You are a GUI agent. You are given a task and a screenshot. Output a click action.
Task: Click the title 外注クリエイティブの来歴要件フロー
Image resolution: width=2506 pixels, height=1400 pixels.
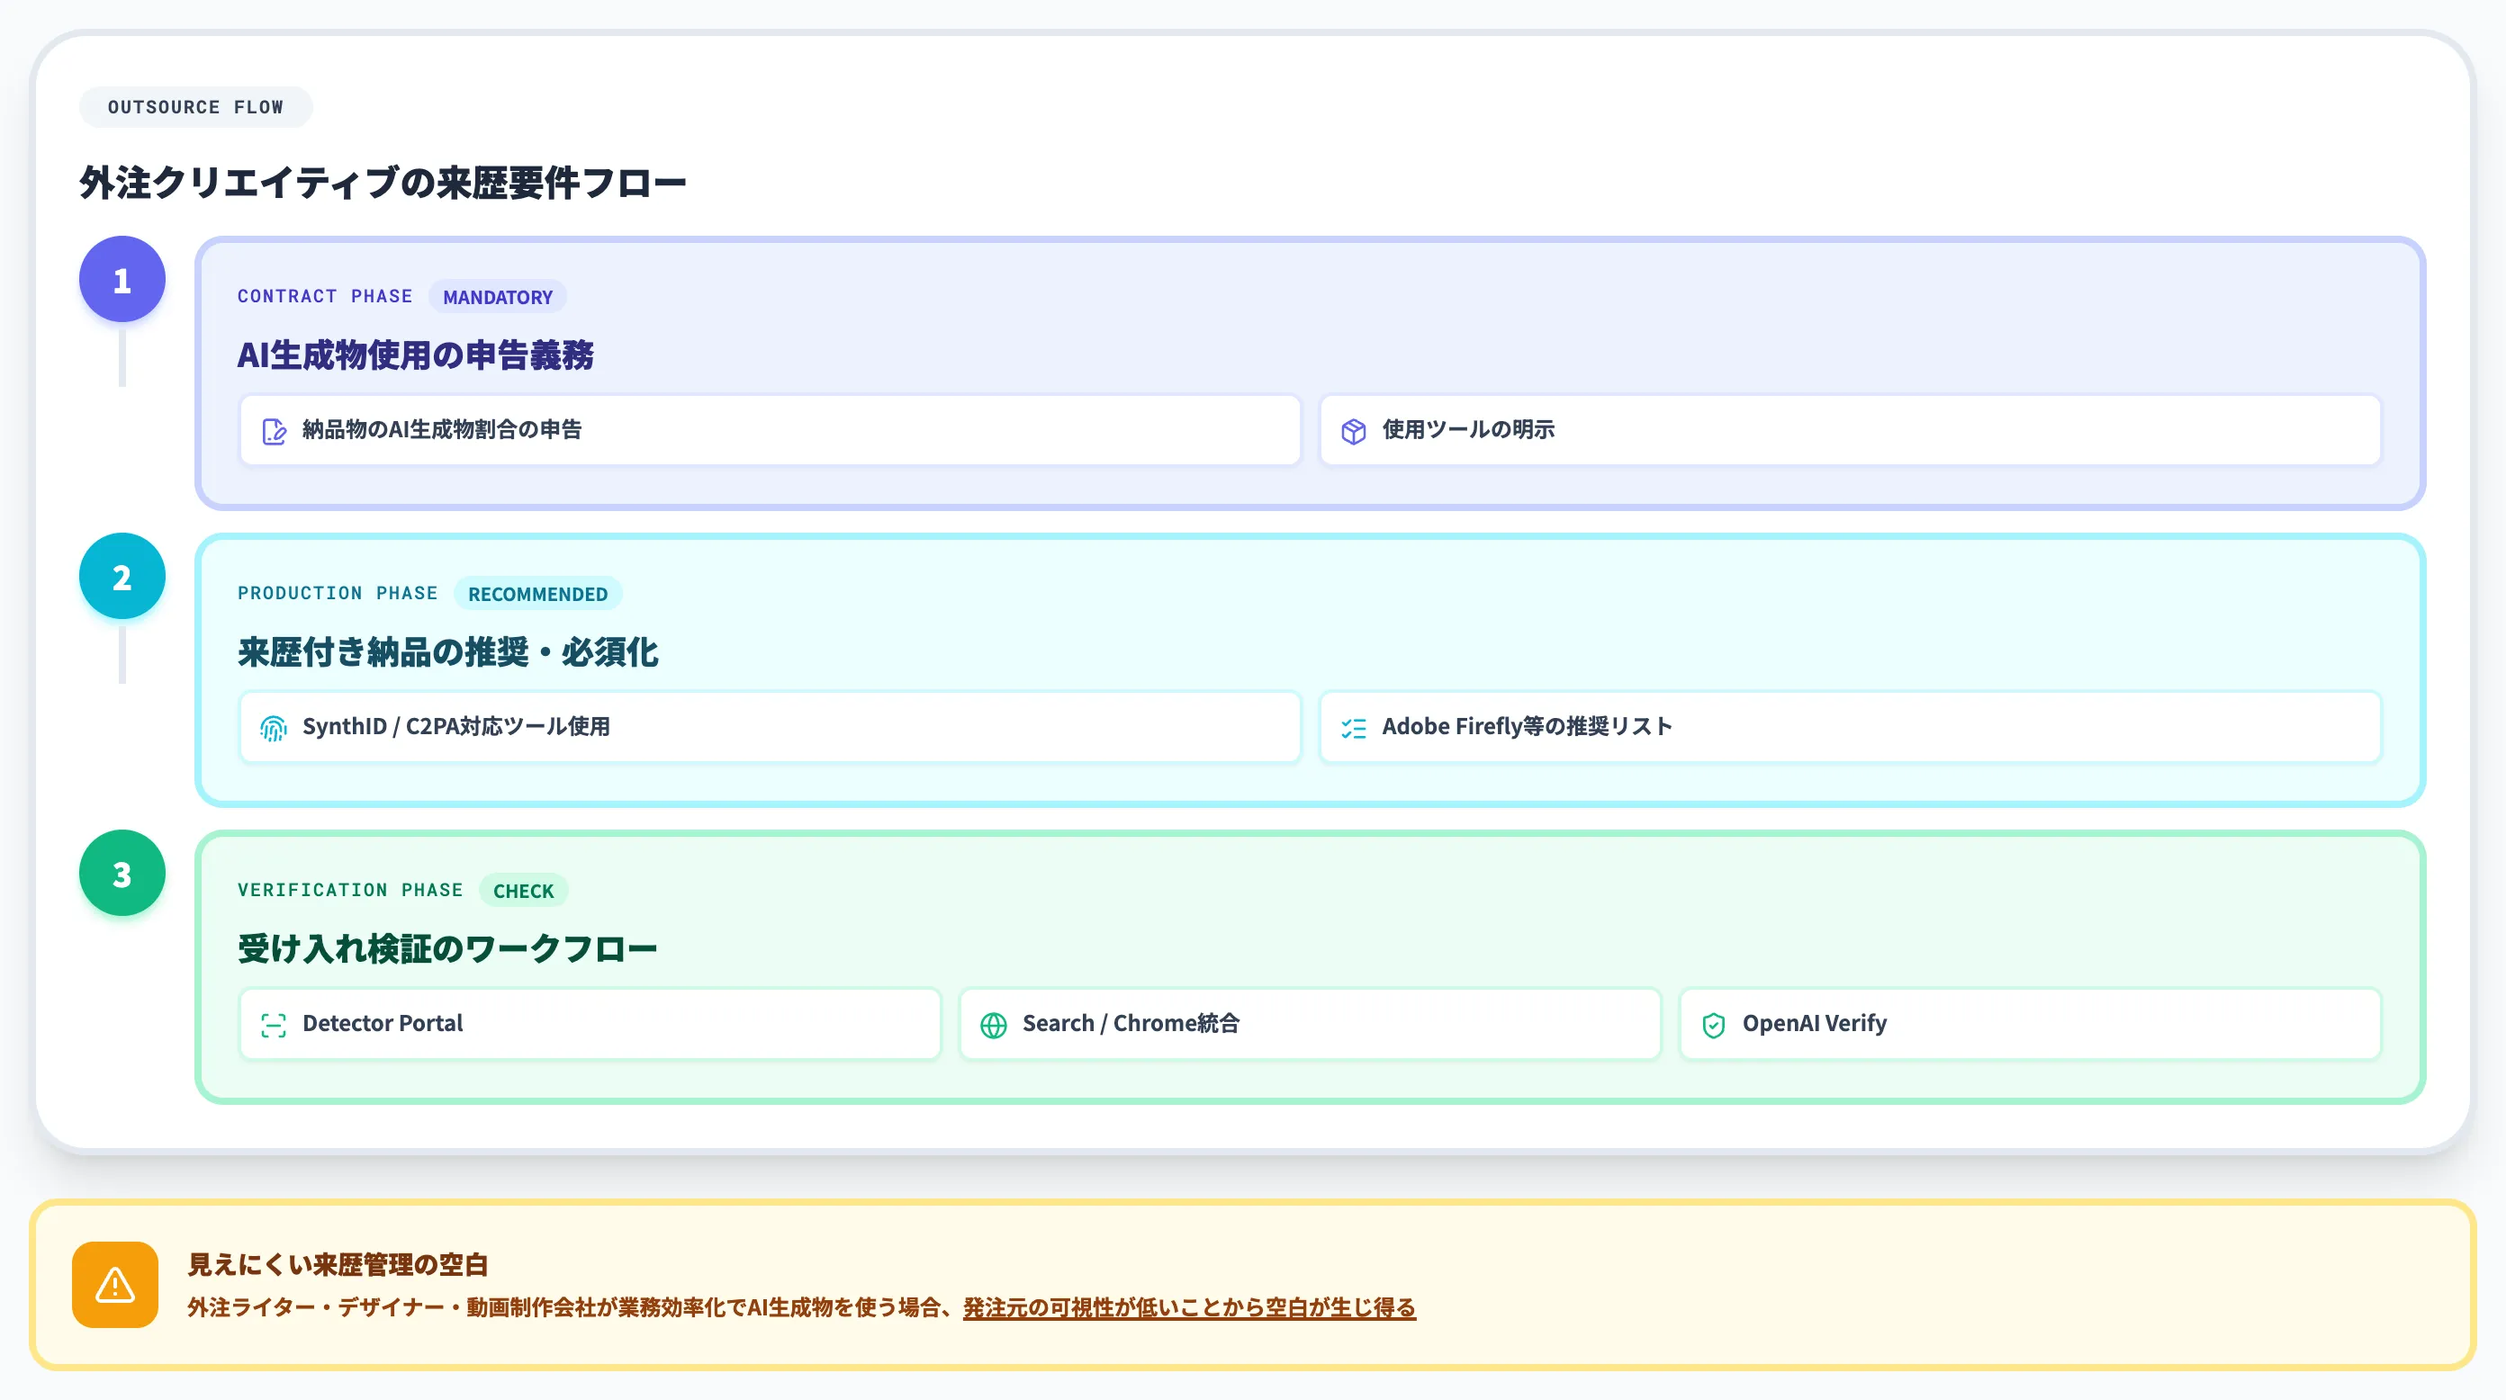(x=383, y=183)
